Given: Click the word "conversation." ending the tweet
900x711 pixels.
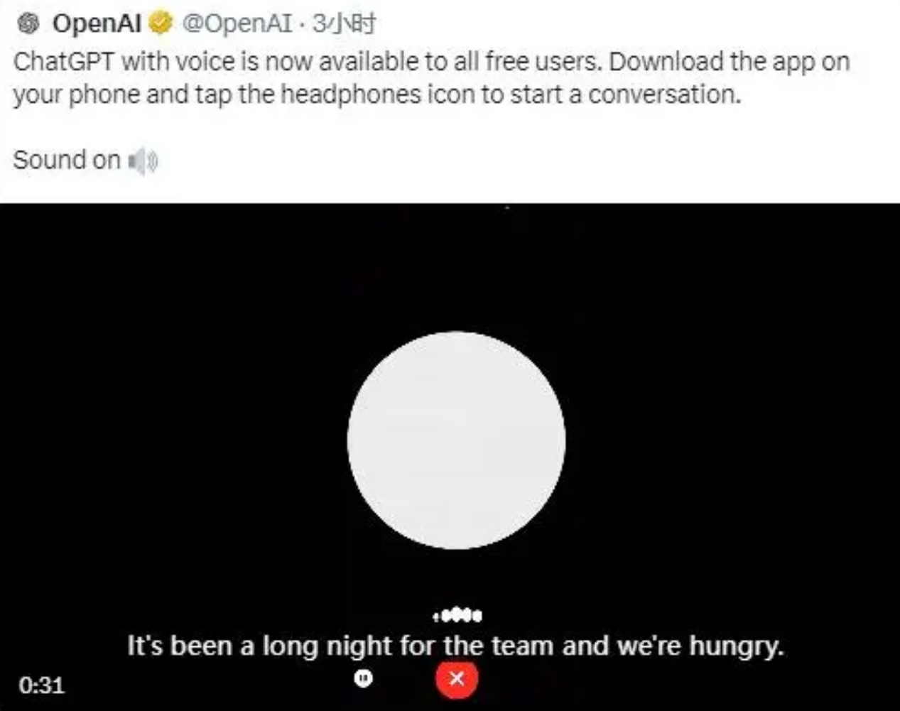Looking at the screenshot, I should click(x=664, y=94).
